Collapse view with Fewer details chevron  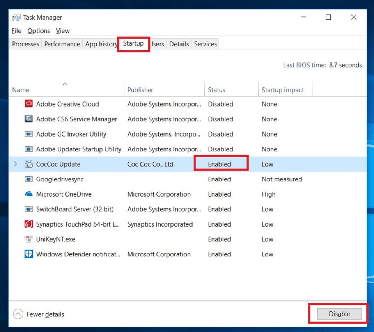coord(17,314)
